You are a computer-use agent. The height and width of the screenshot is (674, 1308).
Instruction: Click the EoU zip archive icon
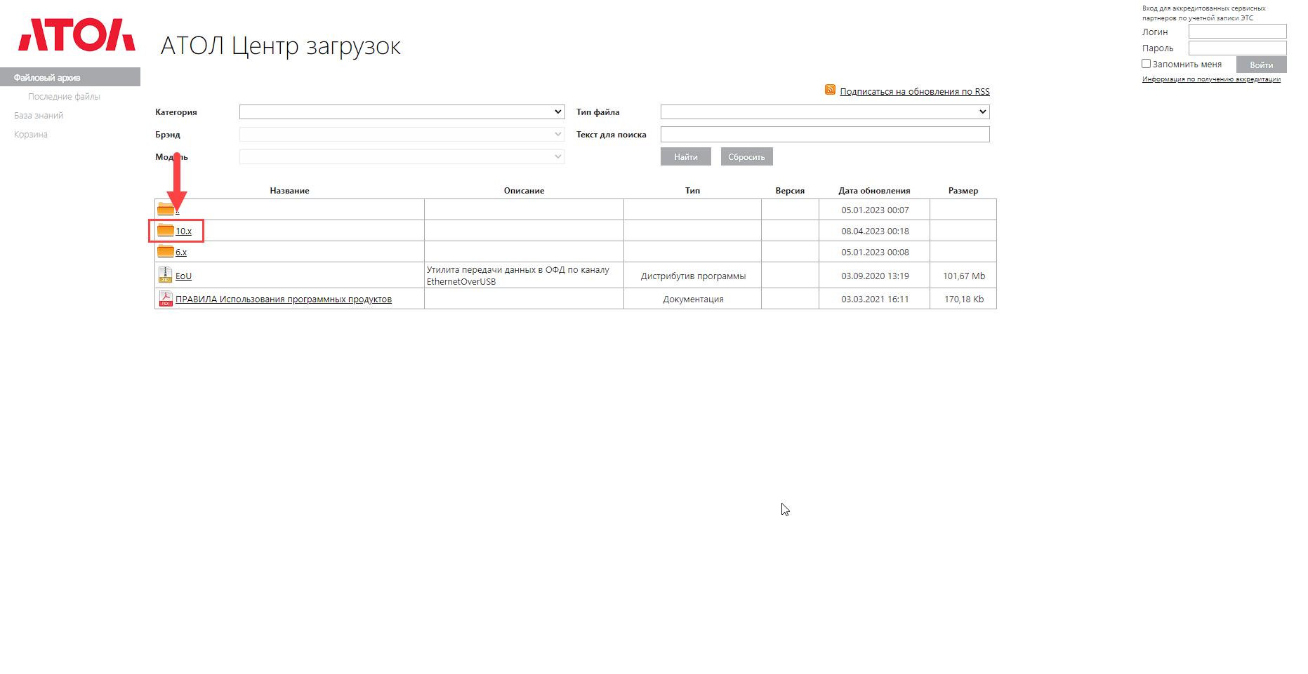pos(165,275)
